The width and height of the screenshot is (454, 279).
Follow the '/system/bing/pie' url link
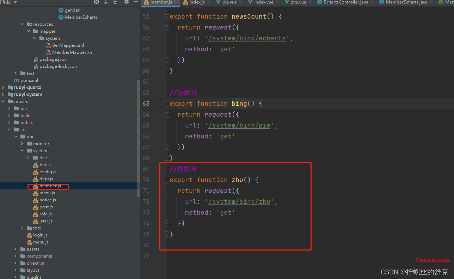click(239, 125)
